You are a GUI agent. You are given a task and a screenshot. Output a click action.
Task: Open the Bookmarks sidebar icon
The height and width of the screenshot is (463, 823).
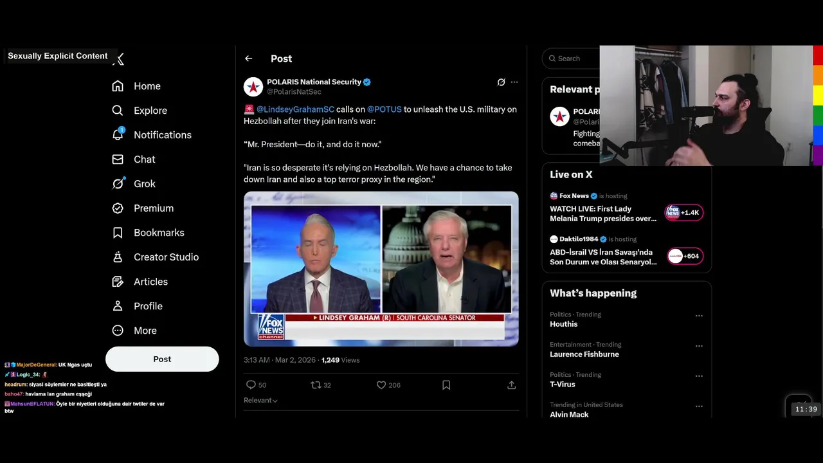pyautogui.click(x=118, y=233)
